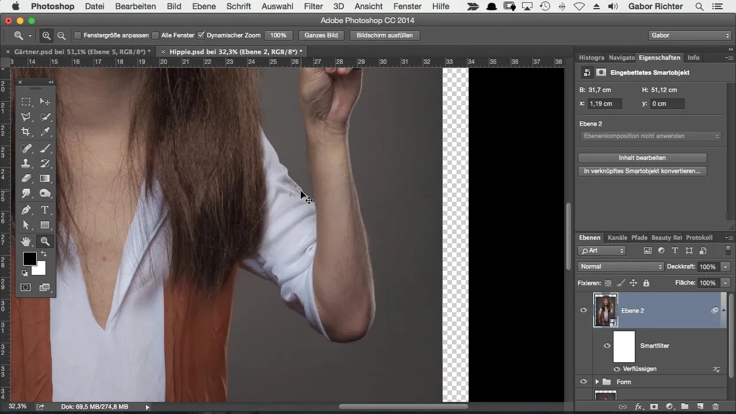This screenshot has height=414, width=736.
Task: Select the Eyedropper tool
Action: click(x=45, y=132)
